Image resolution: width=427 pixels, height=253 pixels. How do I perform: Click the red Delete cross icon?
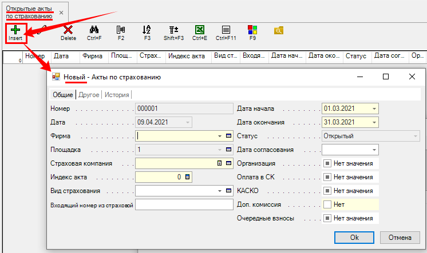[x=68, y=30]
